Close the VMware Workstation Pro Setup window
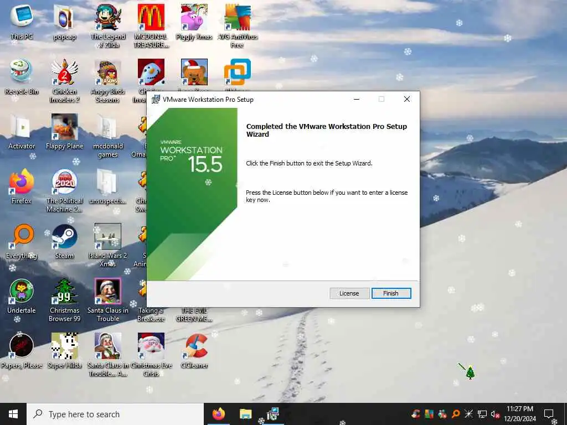This screenshot has width=567, height=425. [x=407, y=100]
